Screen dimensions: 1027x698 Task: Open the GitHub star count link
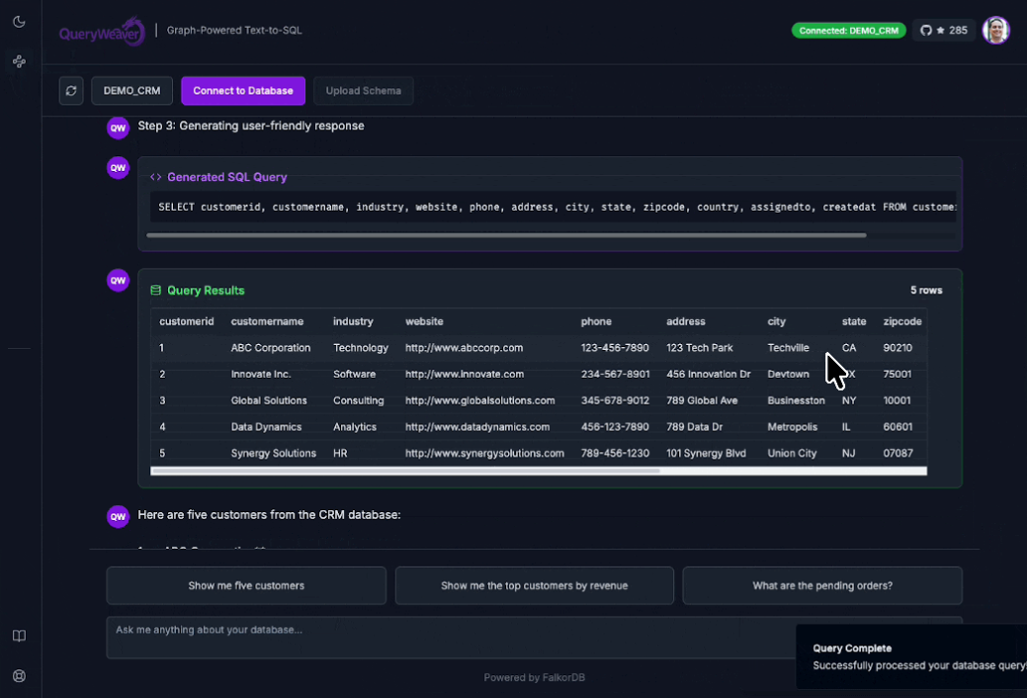(943, 30)
